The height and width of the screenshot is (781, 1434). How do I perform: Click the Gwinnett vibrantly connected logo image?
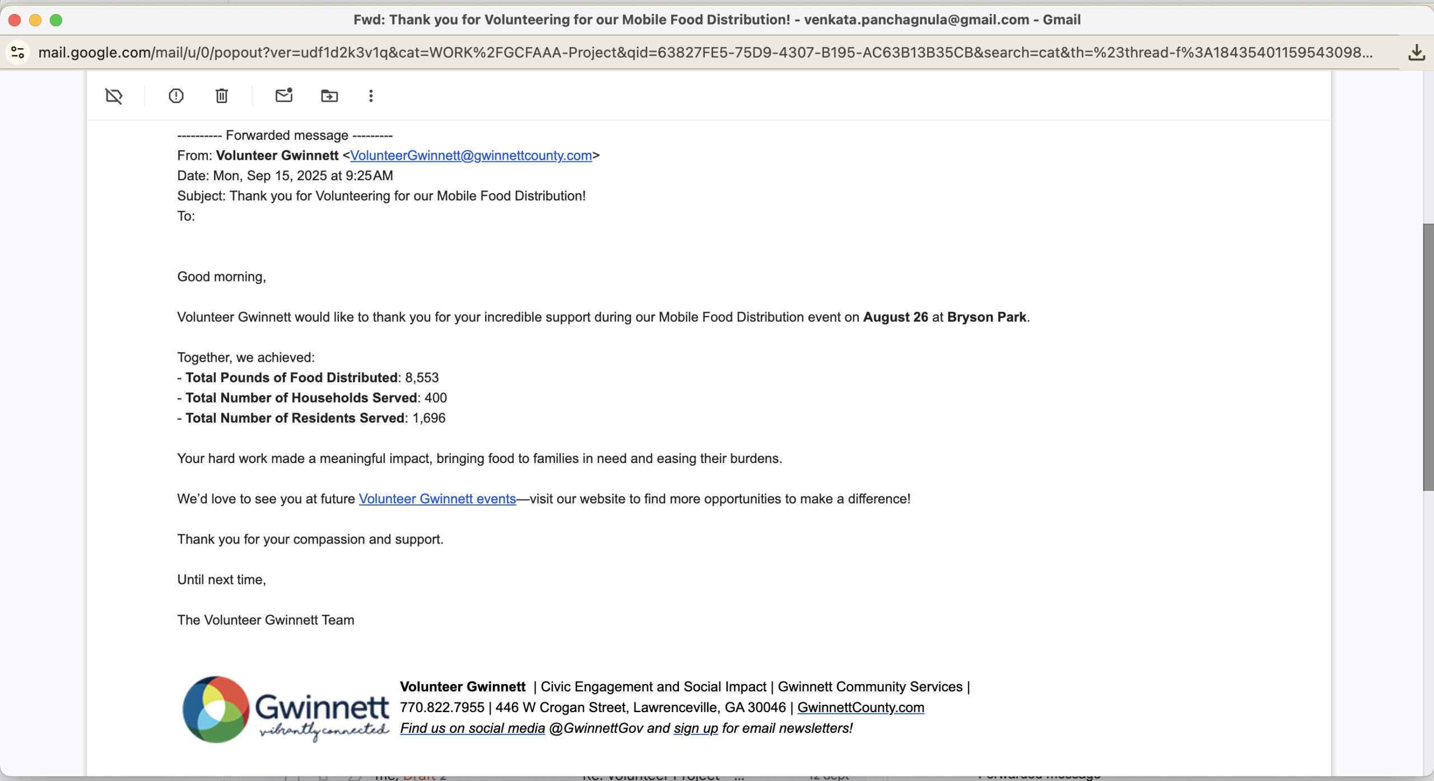(x=285, y=709)
